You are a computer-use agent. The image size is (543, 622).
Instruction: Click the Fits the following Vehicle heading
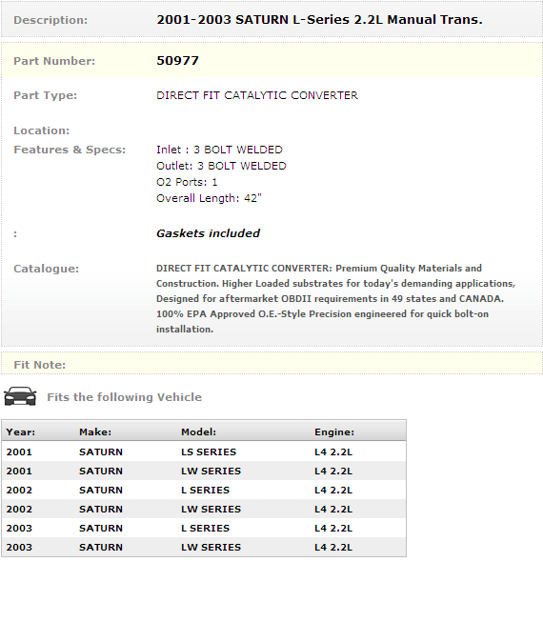pos(124,397)
